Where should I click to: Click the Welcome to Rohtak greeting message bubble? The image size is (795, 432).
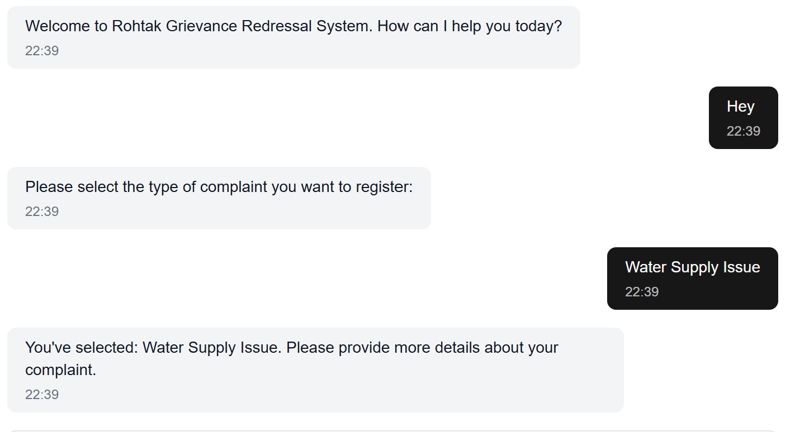(293, 37)
